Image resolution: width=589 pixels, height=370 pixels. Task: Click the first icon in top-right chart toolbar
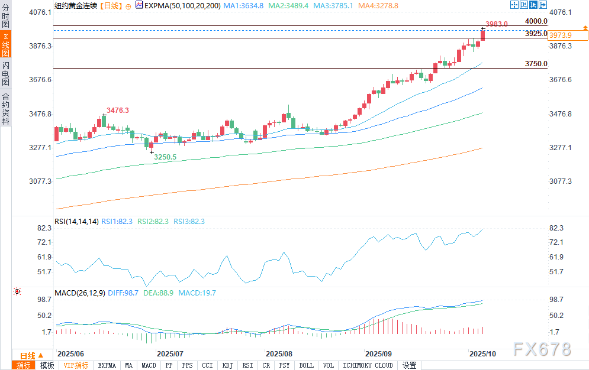pos(513,5)
